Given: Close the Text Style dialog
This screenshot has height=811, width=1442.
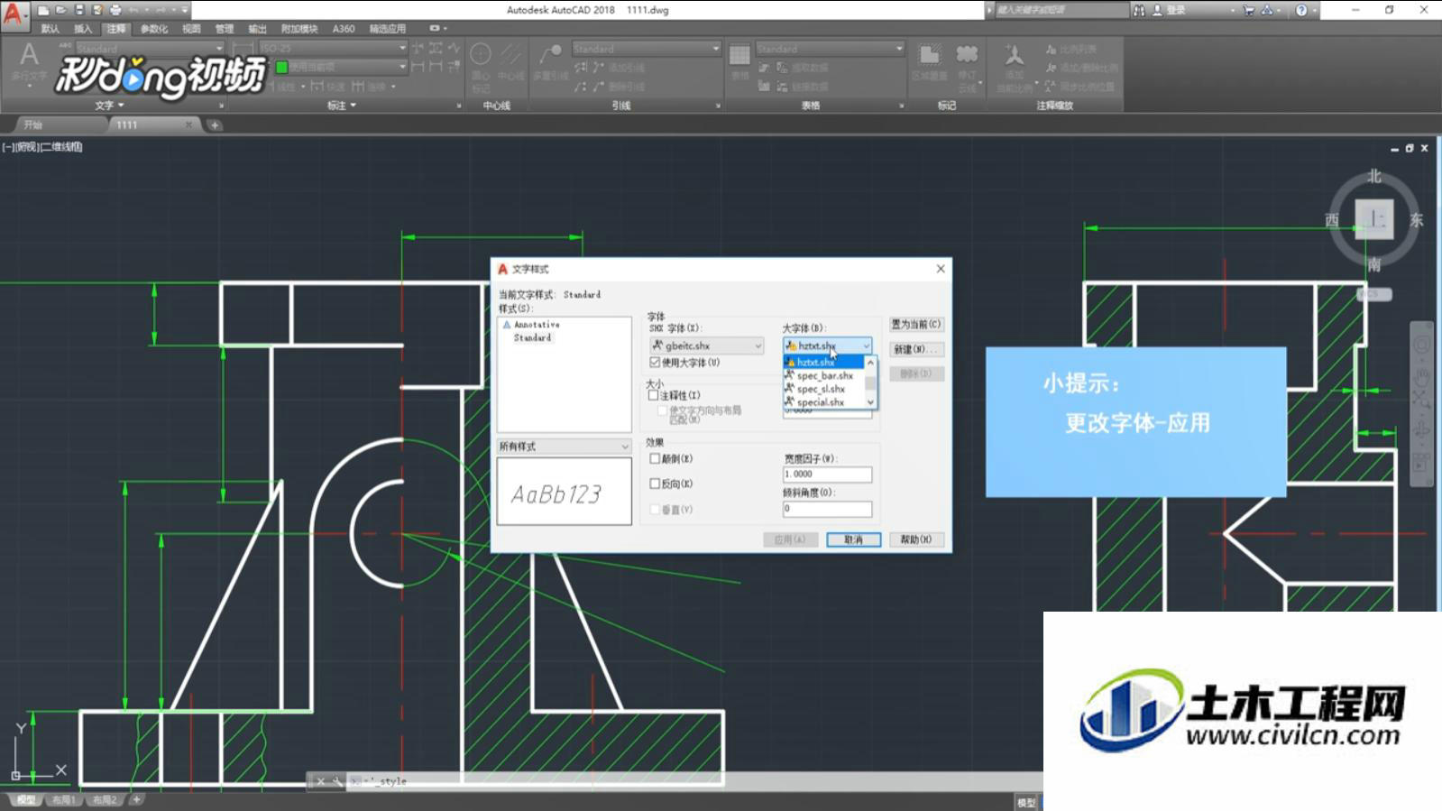Looking at the screenshot, I should click(941, 269).
